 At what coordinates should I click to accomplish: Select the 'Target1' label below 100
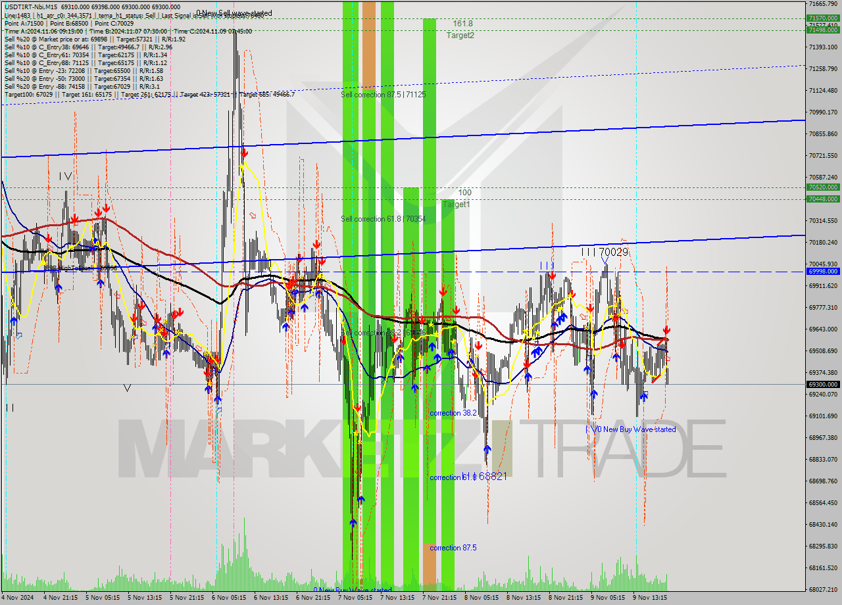click(457, 205)
